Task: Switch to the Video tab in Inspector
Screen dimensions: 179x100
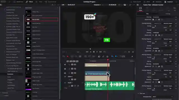Action: 140,9
